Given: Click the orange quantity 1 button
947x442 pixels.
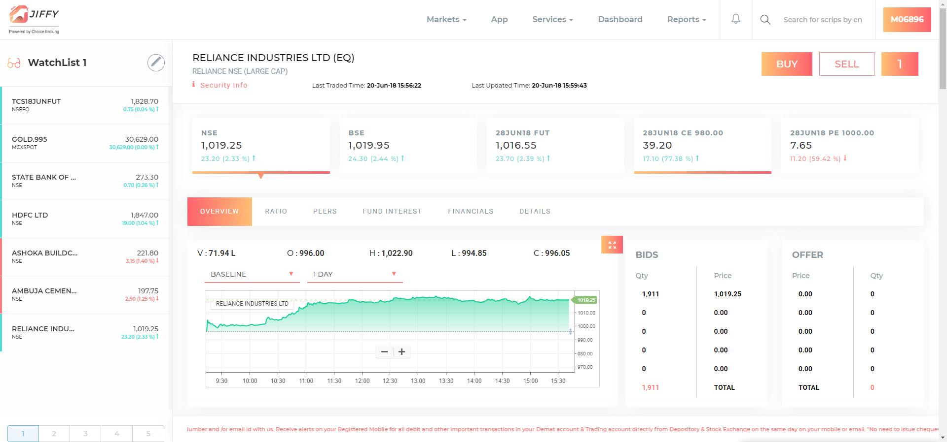Looking at the screenshot, I should (x=900, y=64).
